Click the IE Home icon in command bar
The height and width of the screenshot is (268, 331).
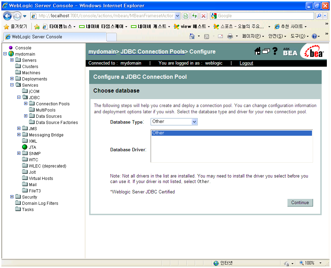click(x=192, y=36)
